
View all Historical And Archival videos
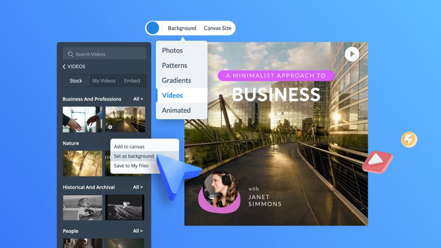[138, 187]
